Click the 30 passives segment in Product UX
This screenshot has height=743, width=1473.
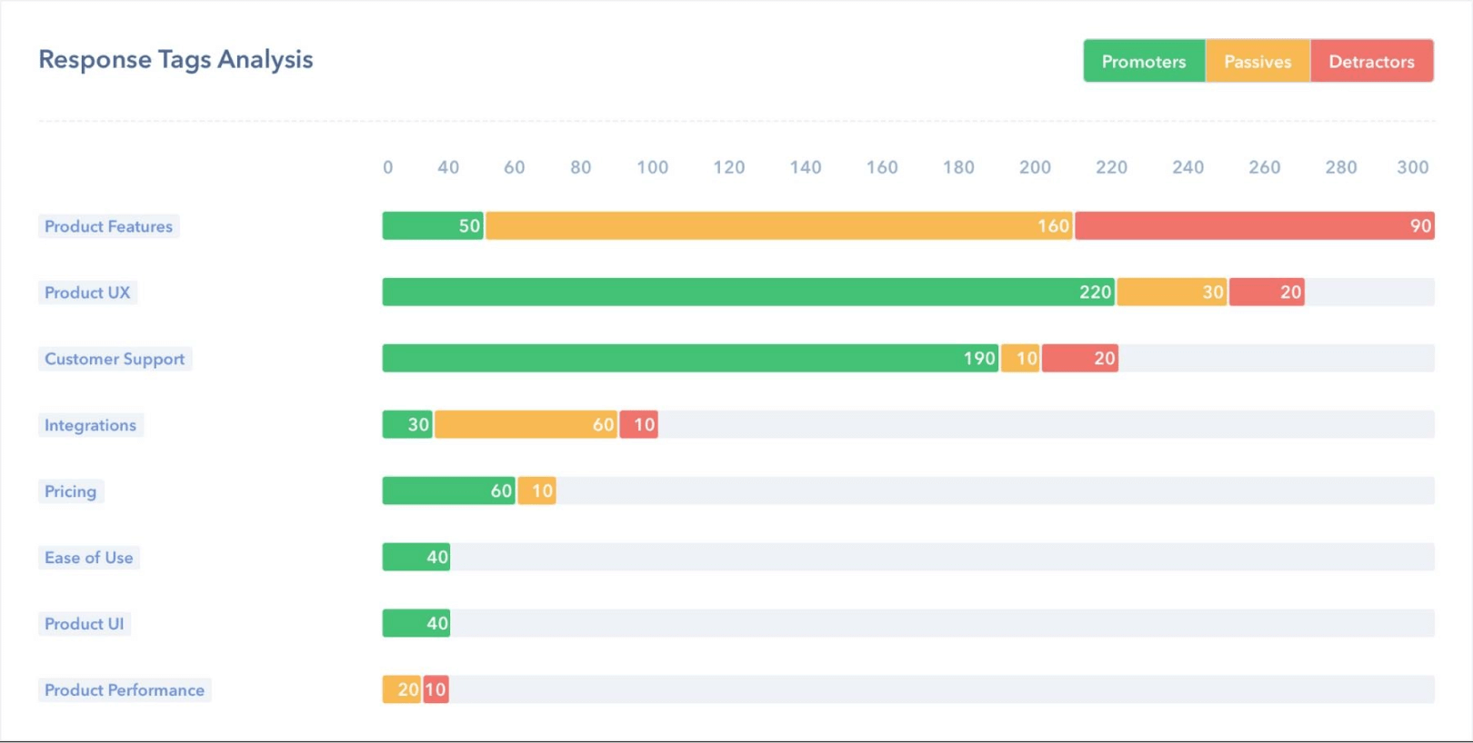point(1171,292)
